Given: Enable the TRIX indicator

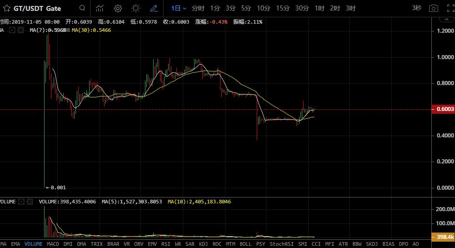Looking at the screenshot, I should point(97,244).
